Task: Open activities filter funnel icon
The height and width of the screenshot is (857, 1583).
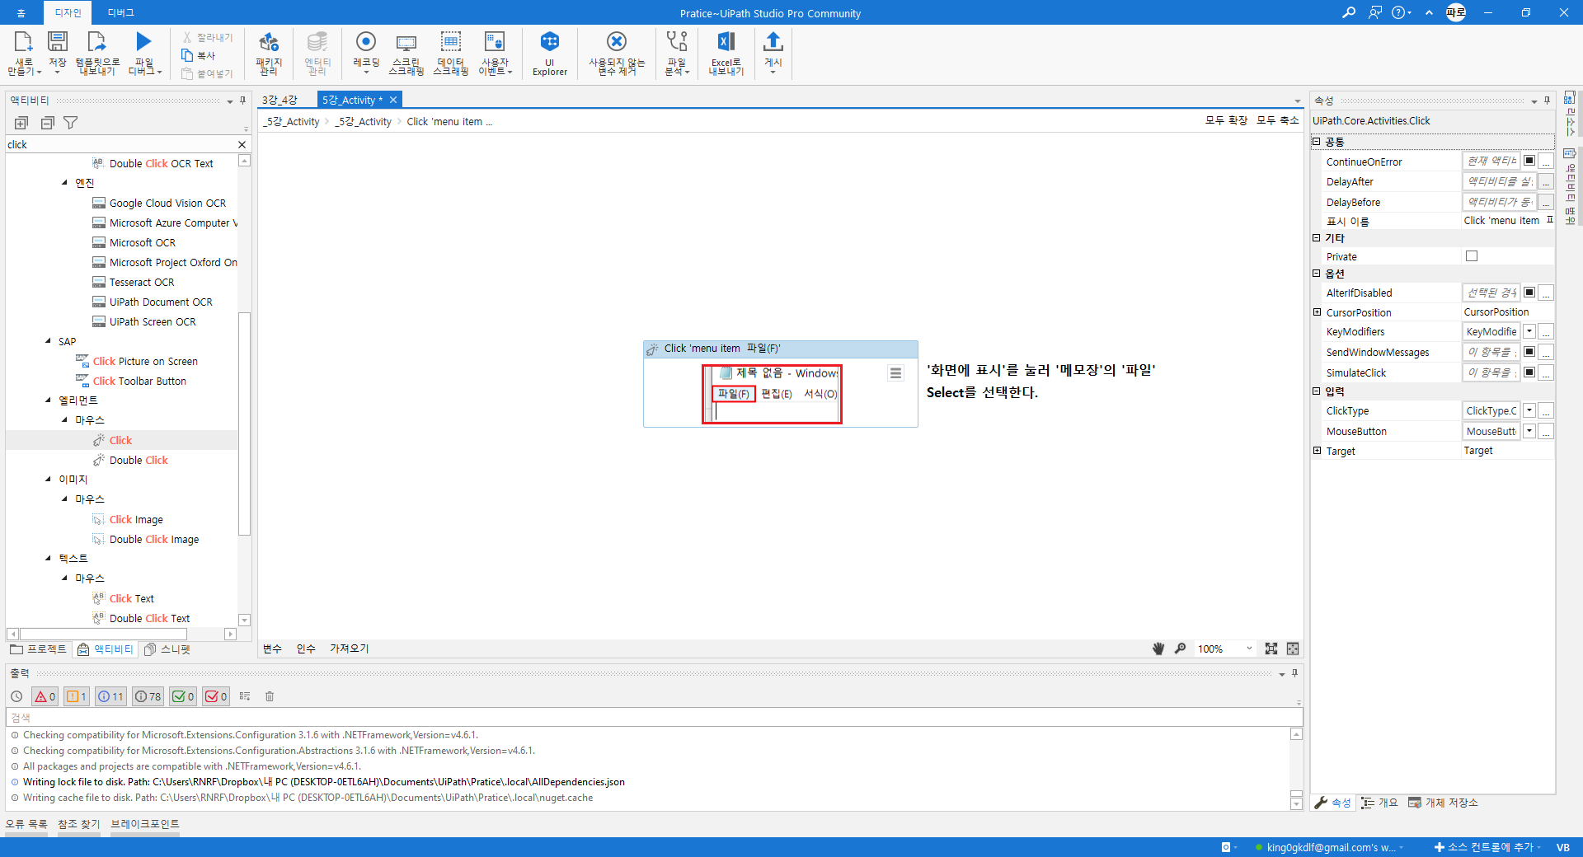Action: click(x=71, y=123)
